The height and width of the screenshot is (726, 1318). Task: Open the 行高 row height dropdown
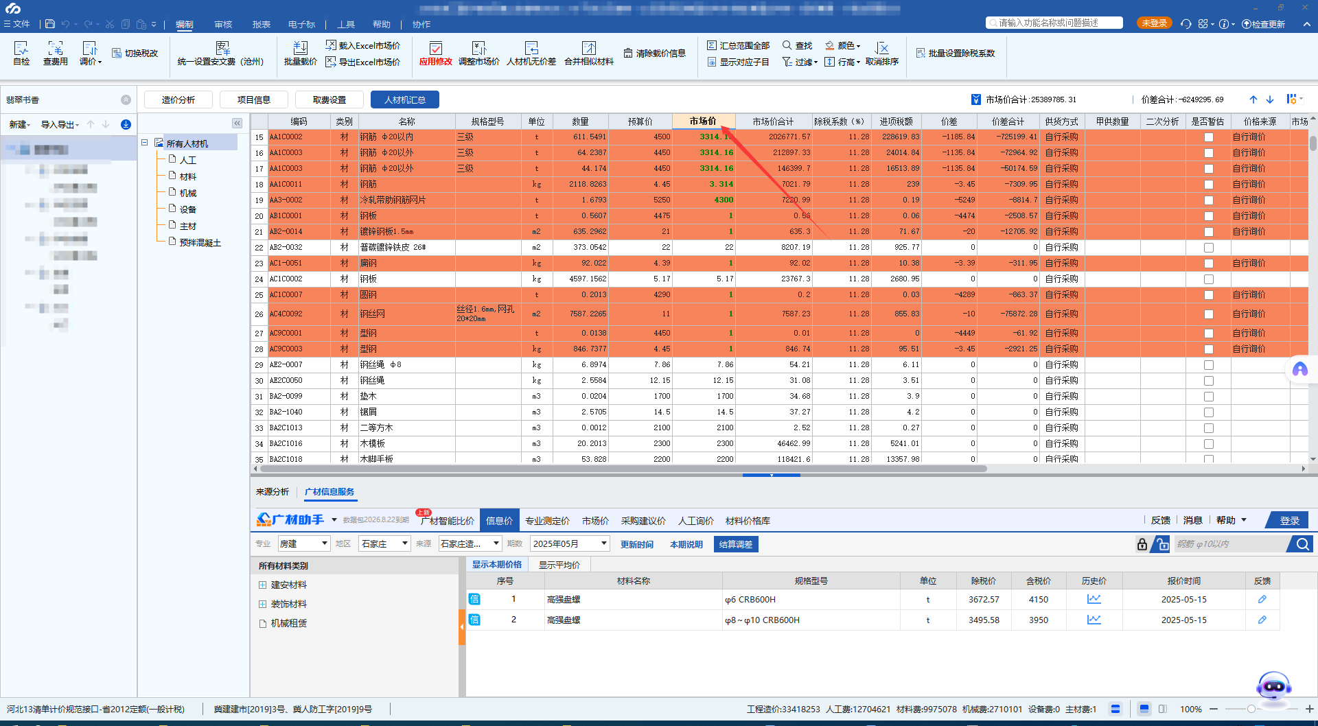click(x=842, y=62)
